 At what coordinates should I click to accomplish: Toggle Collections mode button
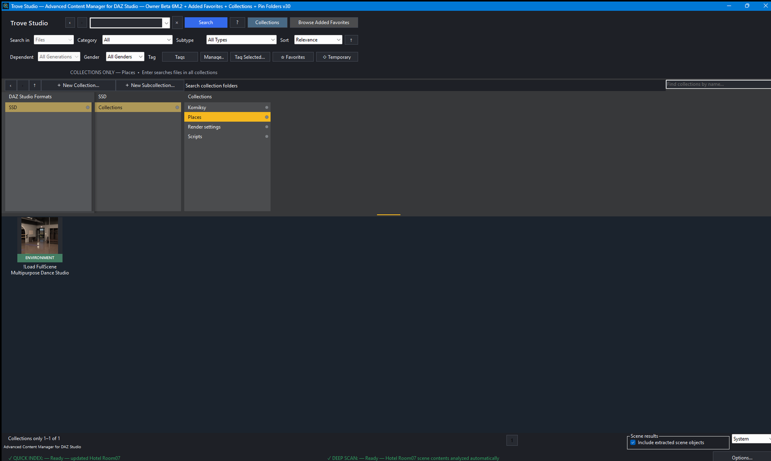pyautogui.click(x=267, y=23)
